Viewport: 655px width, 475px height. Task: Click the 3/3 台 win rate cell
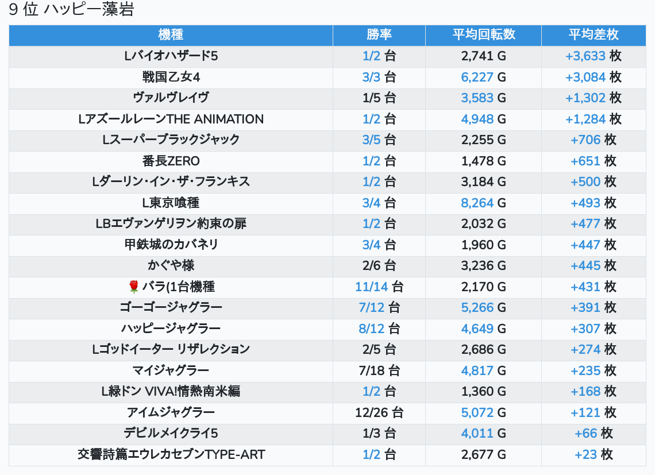point(379,77)
